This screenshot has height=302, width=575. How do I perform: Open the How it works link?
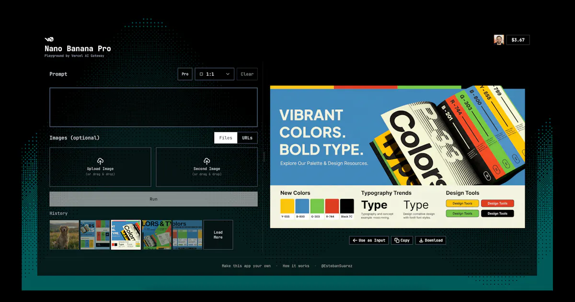[296, 266]
